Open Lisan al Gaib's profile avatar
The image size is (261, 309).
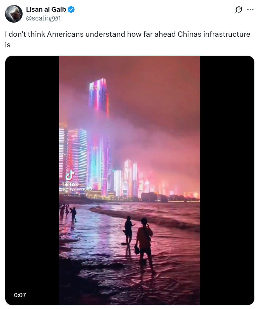pyautogui.click(x=14, y=14)
